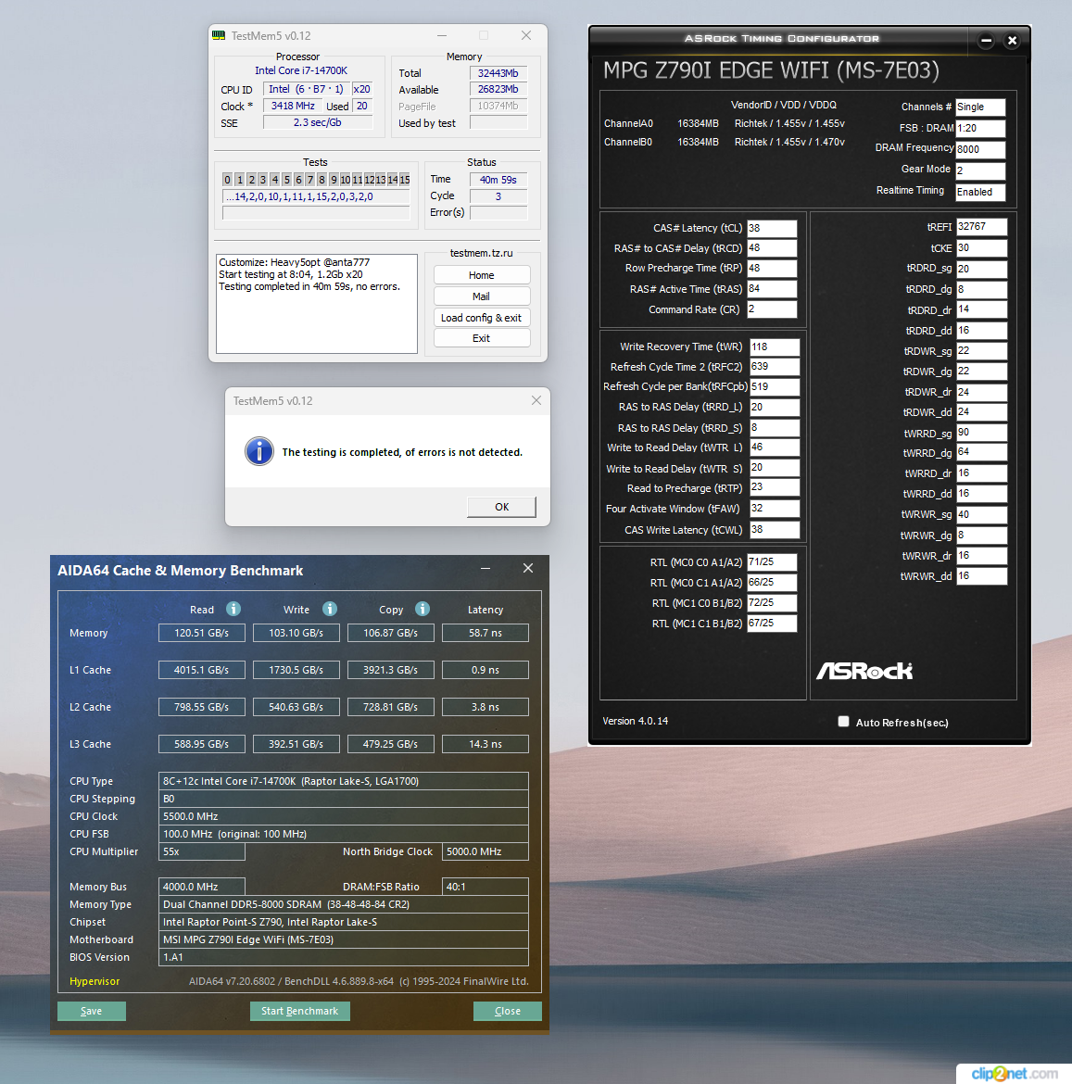Click the TestMem5 log text area
The height and width of the screenshot is (1084, 1072).
(x=317, y=304)
